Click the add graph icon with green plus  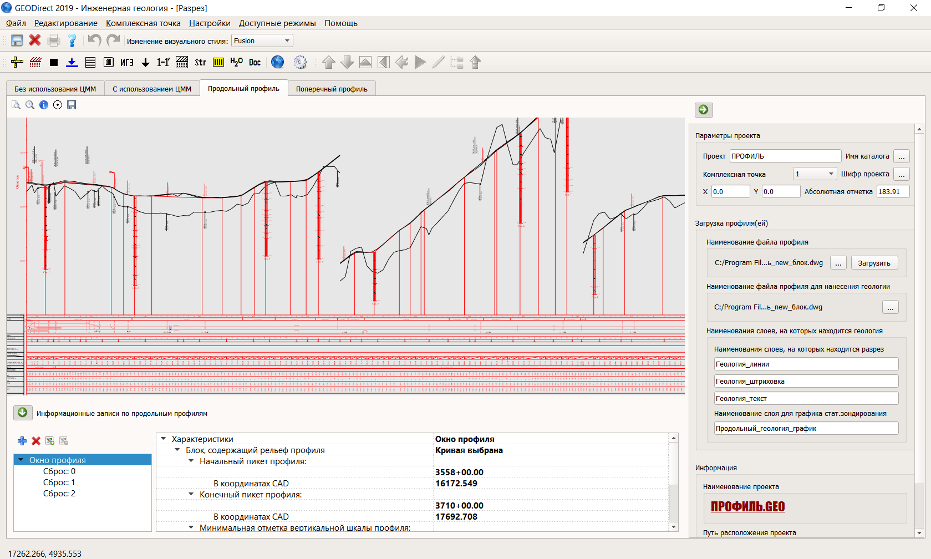coord(50,441)
